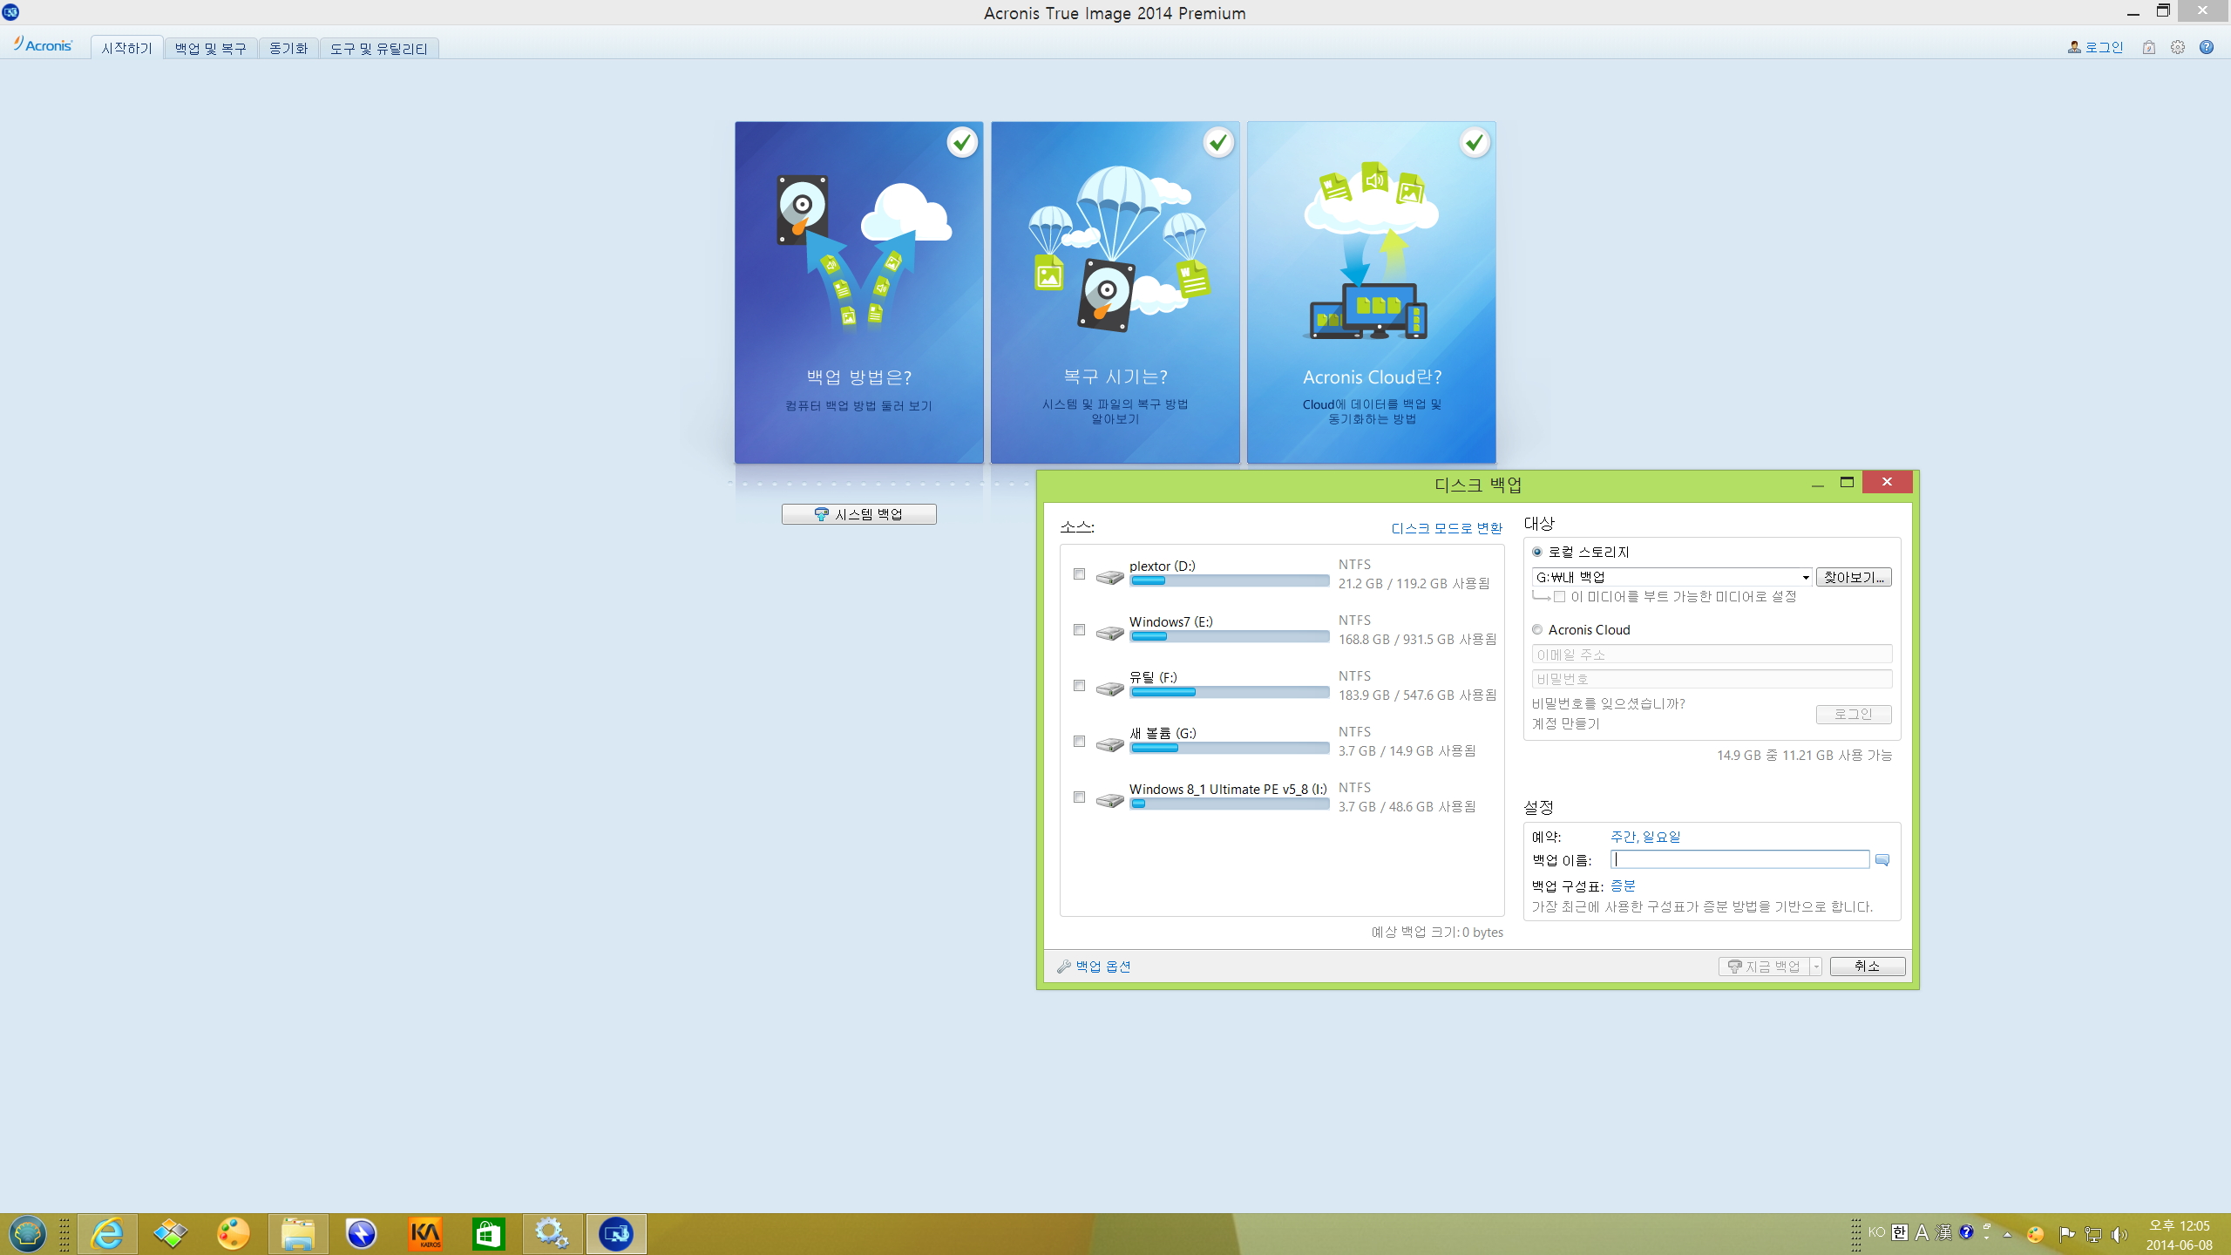
Task: Open the blue lightning bolt taskbar app
Action: (361, 1234)
